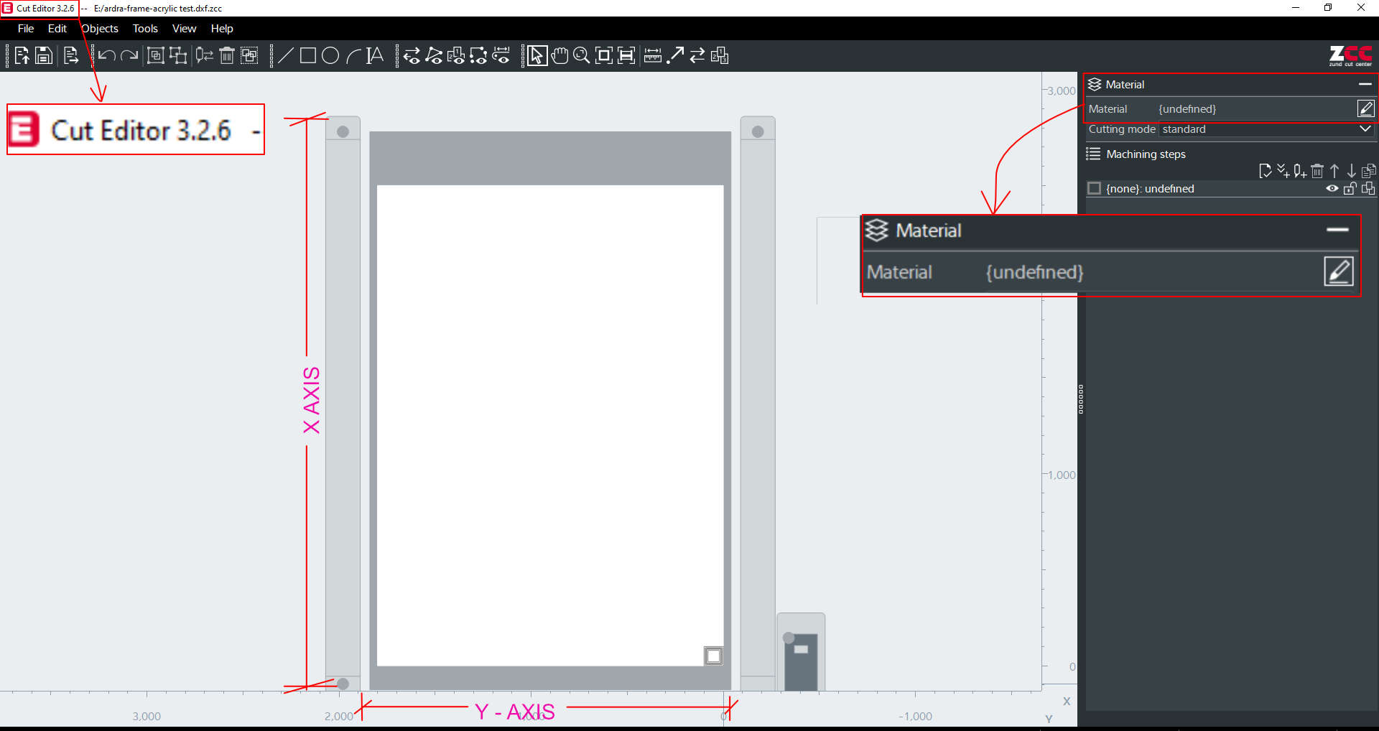The image size is (1379, 731).
Task: Minimize the Cut Editor window
Action: coord(1296,8)
